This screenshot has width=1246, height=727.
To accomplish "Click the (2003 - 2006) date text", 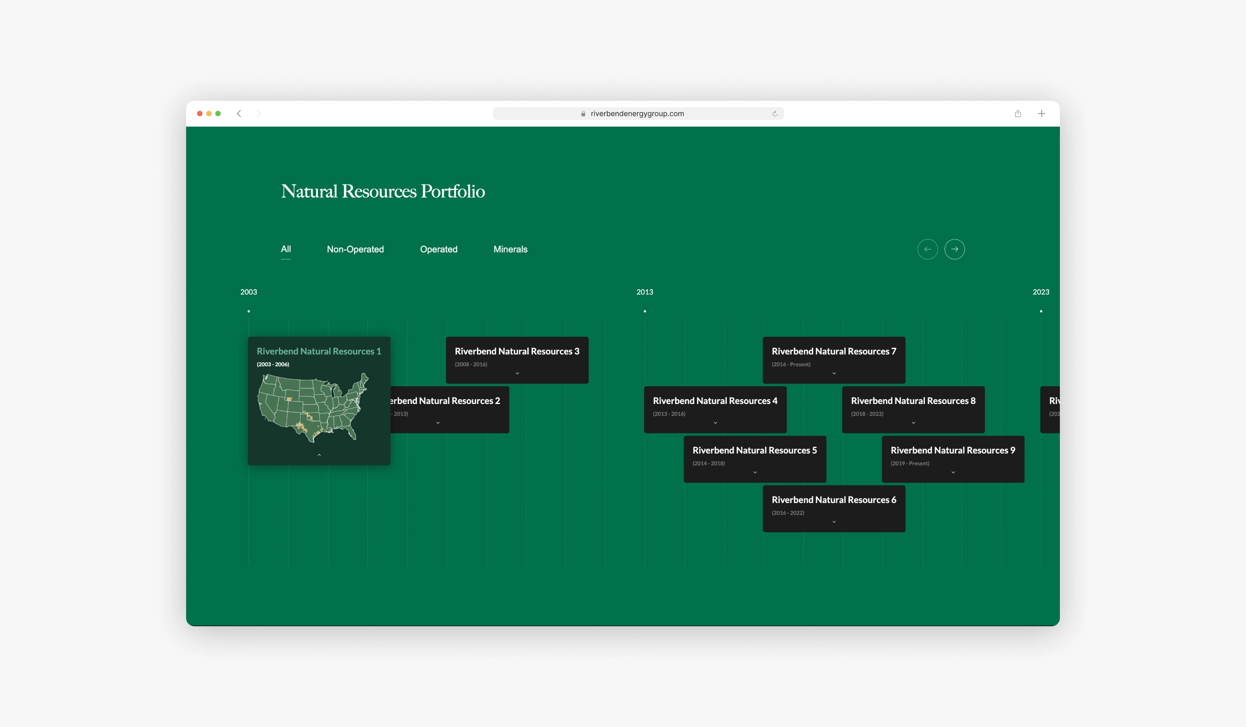I will click(273, 365).
